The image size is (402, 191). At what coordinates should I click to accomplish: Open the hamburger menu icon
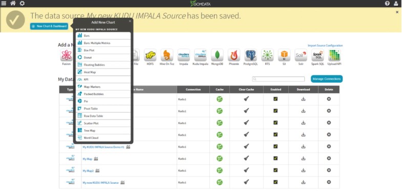point(4,4)
